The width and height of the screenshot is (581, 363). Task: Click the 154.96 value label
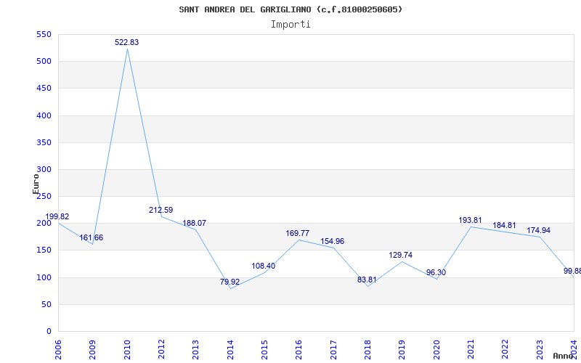pos(333,242)
